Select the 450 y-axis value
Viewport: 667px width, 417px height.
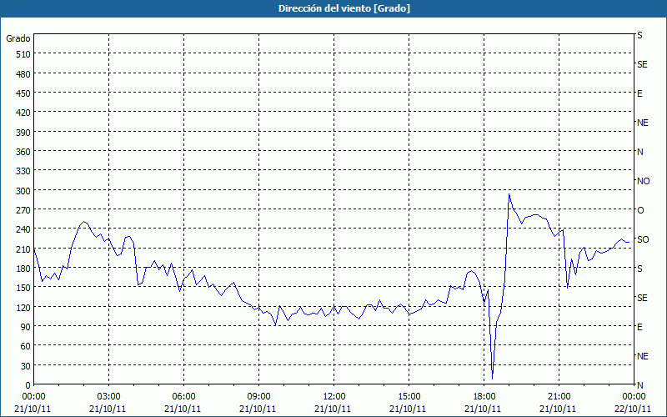[23, 93]
